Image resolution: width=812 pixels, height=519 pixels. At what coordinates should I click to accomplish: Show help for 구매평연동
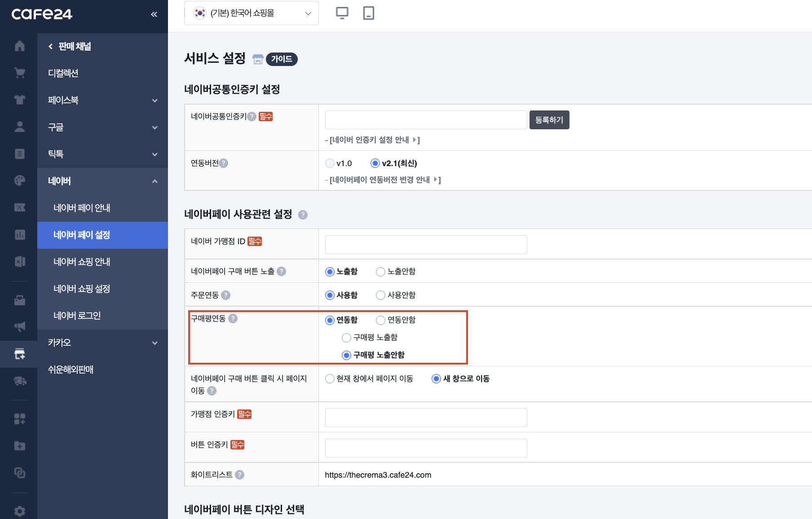[233, 318]
